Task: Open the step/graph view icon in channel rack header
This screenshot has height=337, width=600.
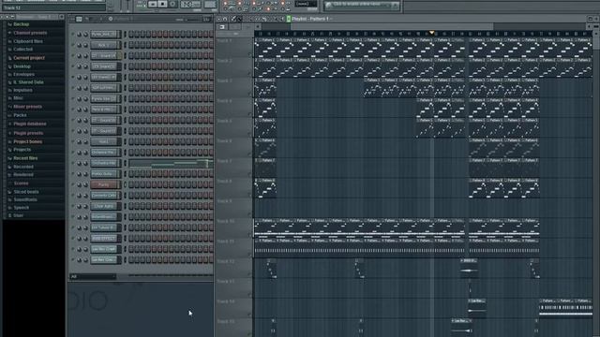Action: tap(79, 19)
